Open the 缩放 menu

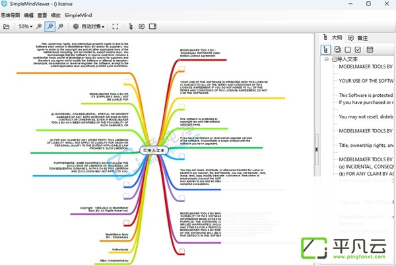[x=55, y=15]
